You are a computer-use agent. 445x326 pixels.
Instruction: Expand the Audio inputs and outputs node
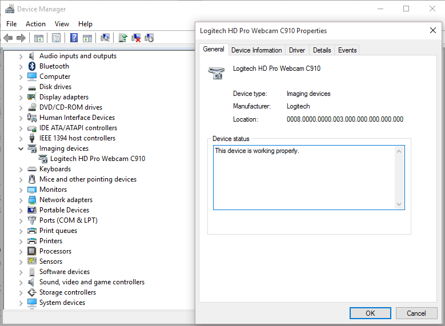(21, 57)
